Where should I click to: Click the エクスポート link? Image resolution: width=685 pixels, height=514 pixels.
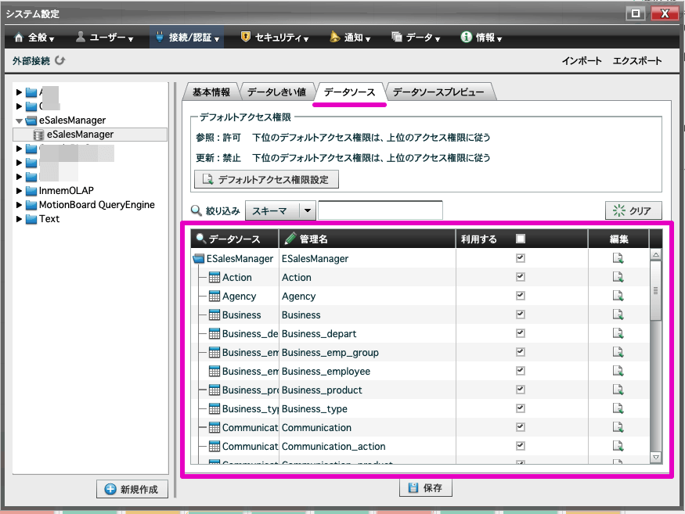click(637, 61)
